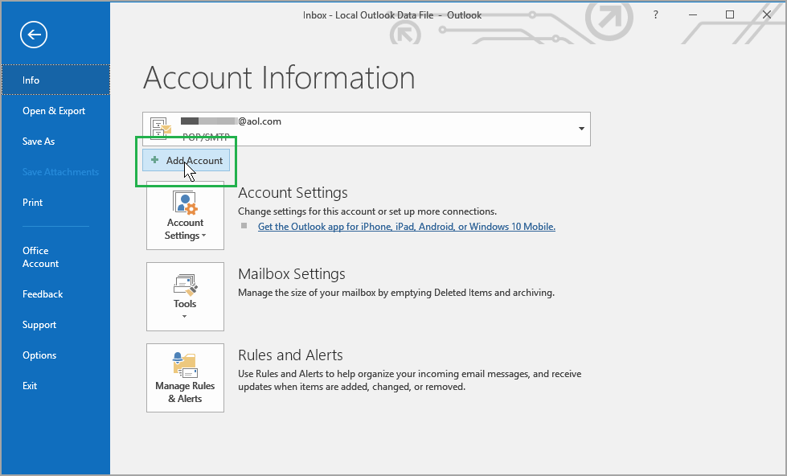Click the green plus icon for Add Account
The width and height of the screenshot is (787, 476).
click(x=154, y=160)
